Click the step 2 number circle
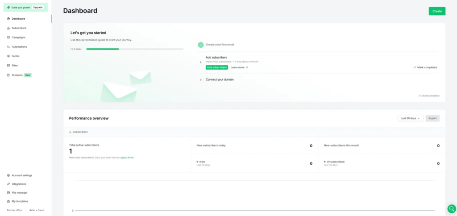457x216 pixels. coord(200,62)
